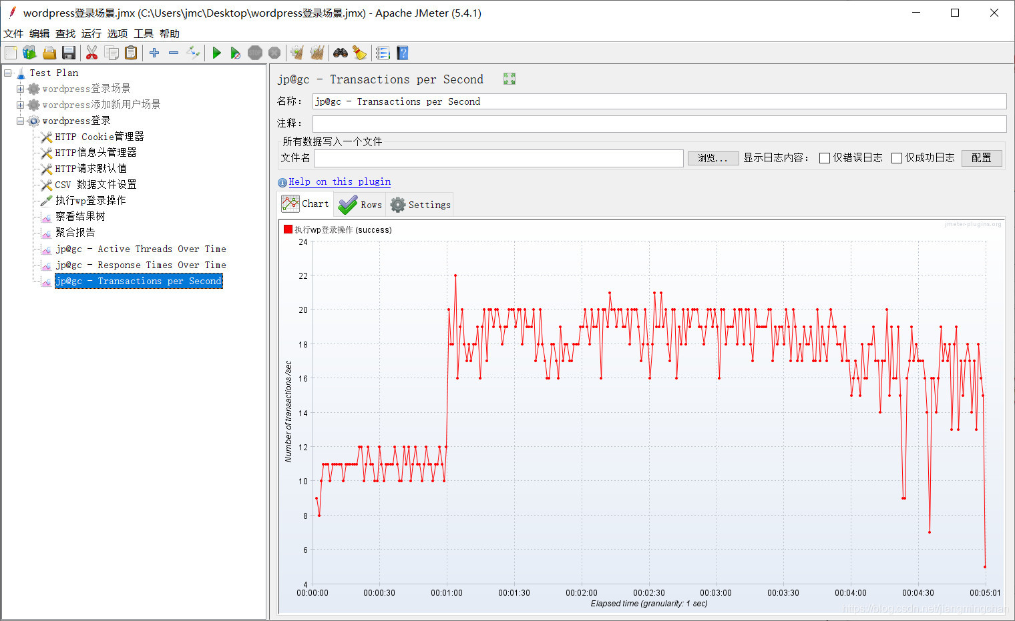The width and height of the screenshot is (1015, 621).
Task: Start the test with the green play icon
Action: pyautogui.click(x=216, y=53)
